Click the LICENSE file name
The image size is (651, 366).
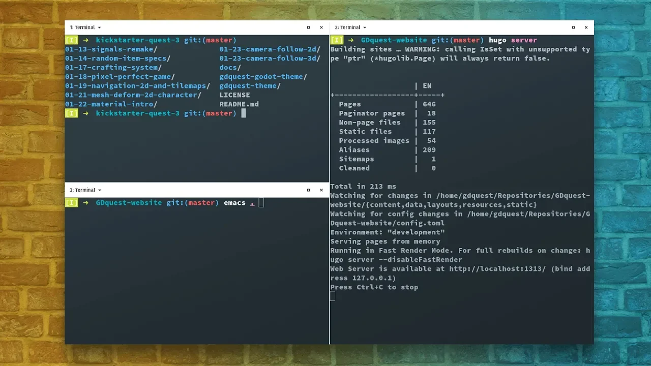click(234, 95)
